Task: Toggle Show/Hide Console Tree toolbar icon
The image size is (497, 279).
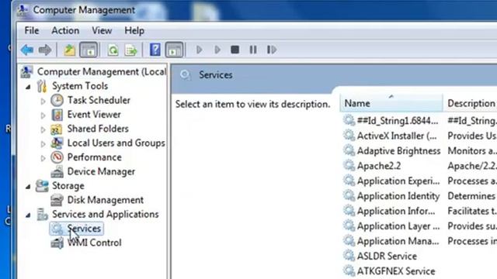Action: tap(88, 50)
